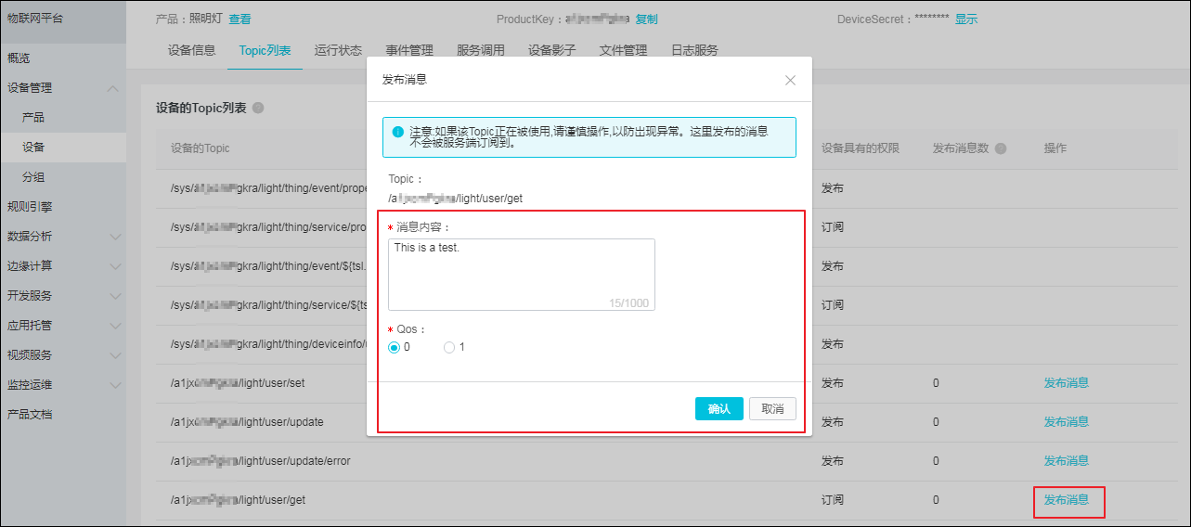Screen dimensions: 1191x527
Task: Click the info icon in the notice banner
Action: pos(398,132)
